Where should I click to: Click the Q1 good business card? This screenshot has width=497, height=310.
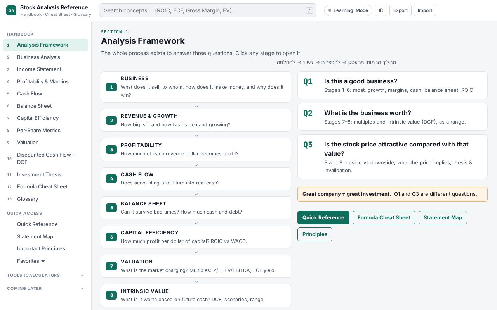click(x=393, y=85)
